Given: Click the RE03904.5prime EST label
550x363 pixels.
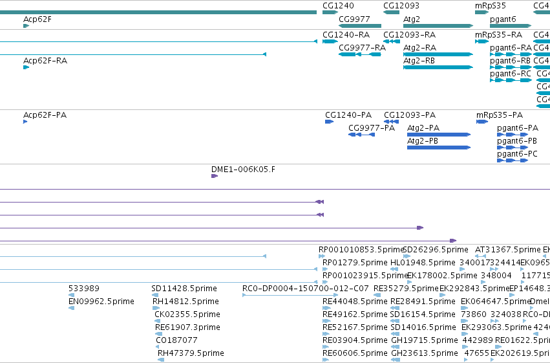Looking at the screenshot, I should tap(355, 340).
